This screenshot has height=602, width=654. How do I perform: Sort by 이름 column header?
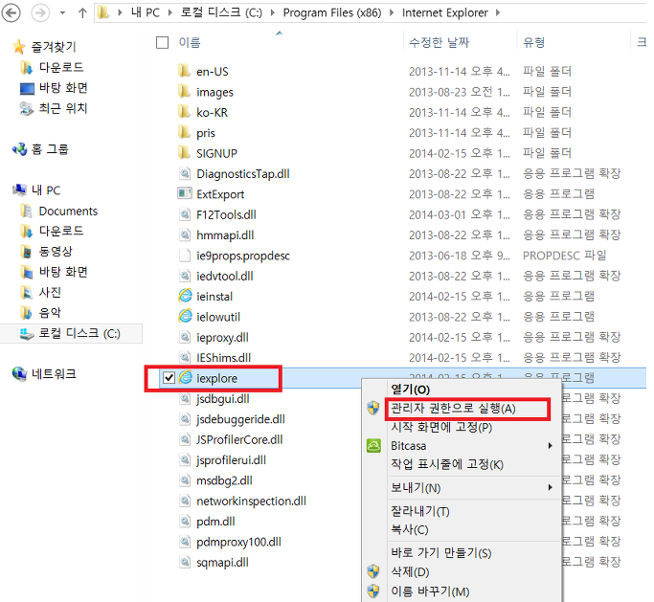click(190, 42)
